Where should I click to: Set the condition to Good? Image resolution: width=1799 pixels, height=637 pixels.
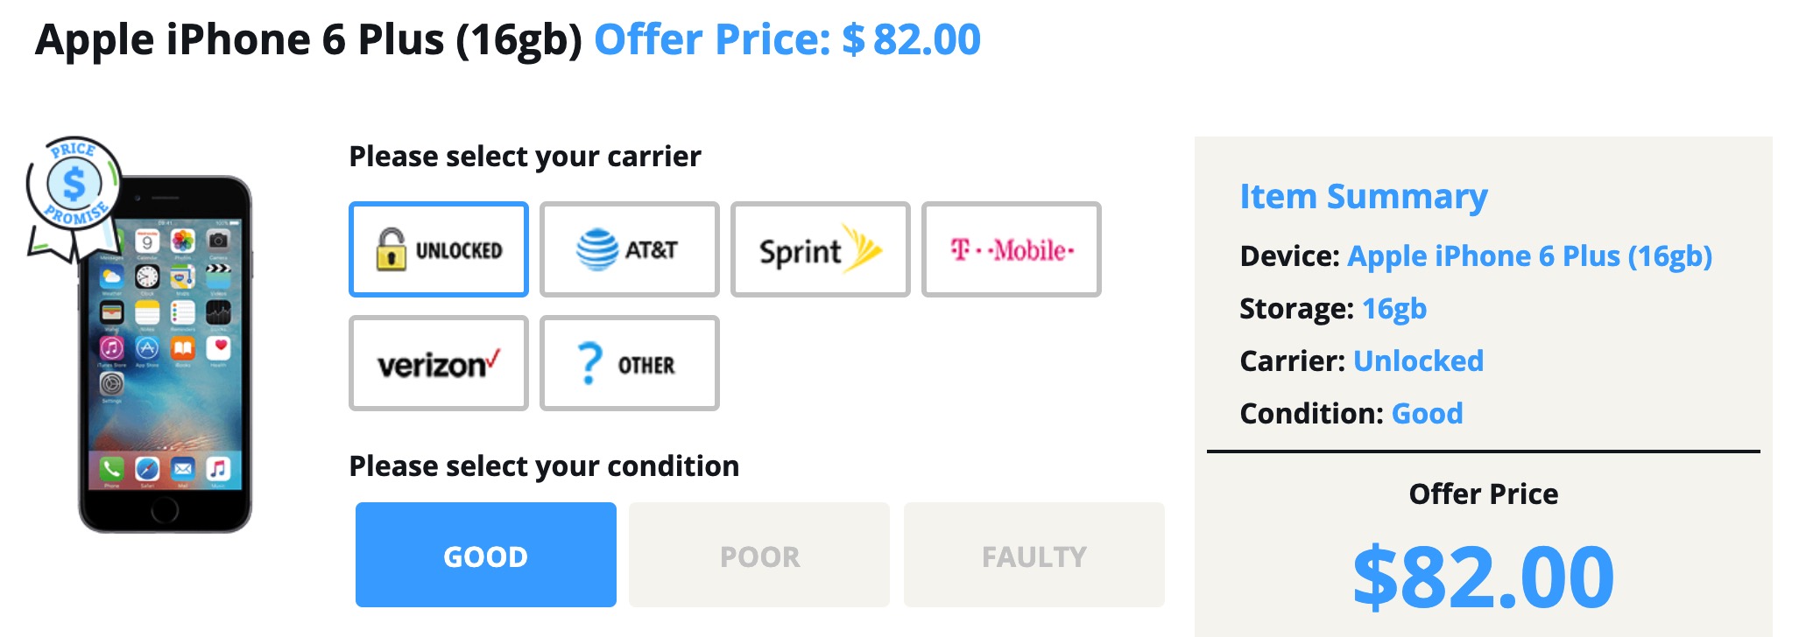point(485,555)
